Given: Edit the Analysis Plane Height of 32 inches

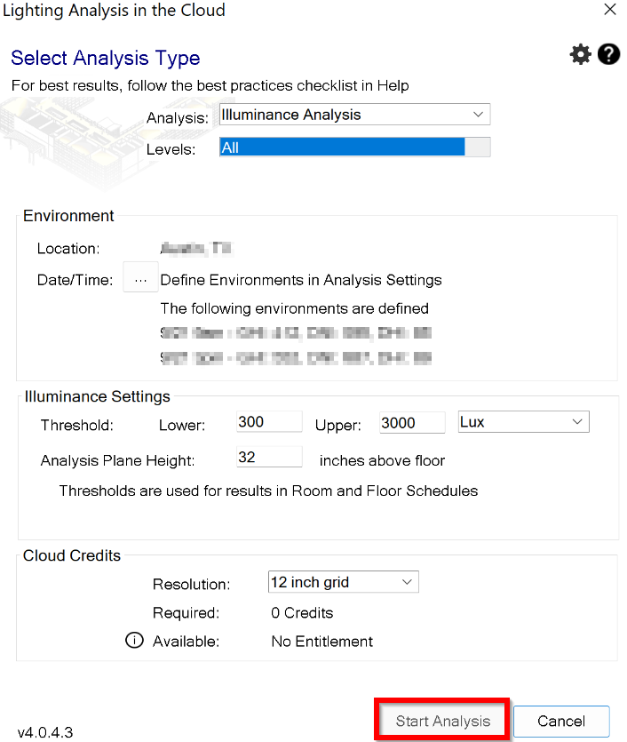Looking at the screenshot, I should [268, 456].
